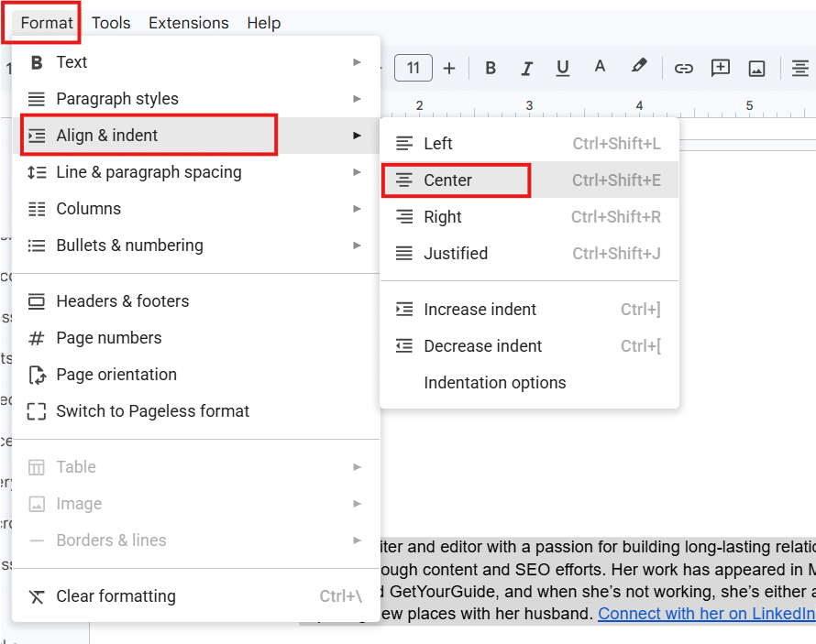Image resolution: width=816 pixels, height=644 pixels.
Task: Click the Line & paragraph spacing arrow
Action: click(357, 172)
